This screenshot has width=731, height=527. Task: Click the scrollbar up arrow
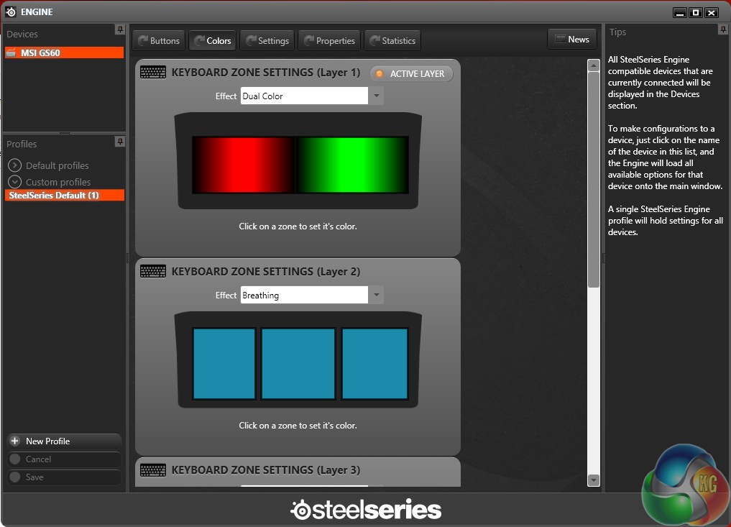pos(594,65)
